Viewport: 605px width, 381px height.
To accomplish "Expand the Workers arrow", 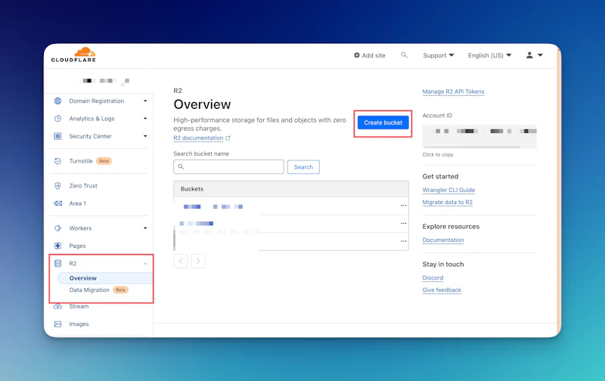I will (145, 228).
